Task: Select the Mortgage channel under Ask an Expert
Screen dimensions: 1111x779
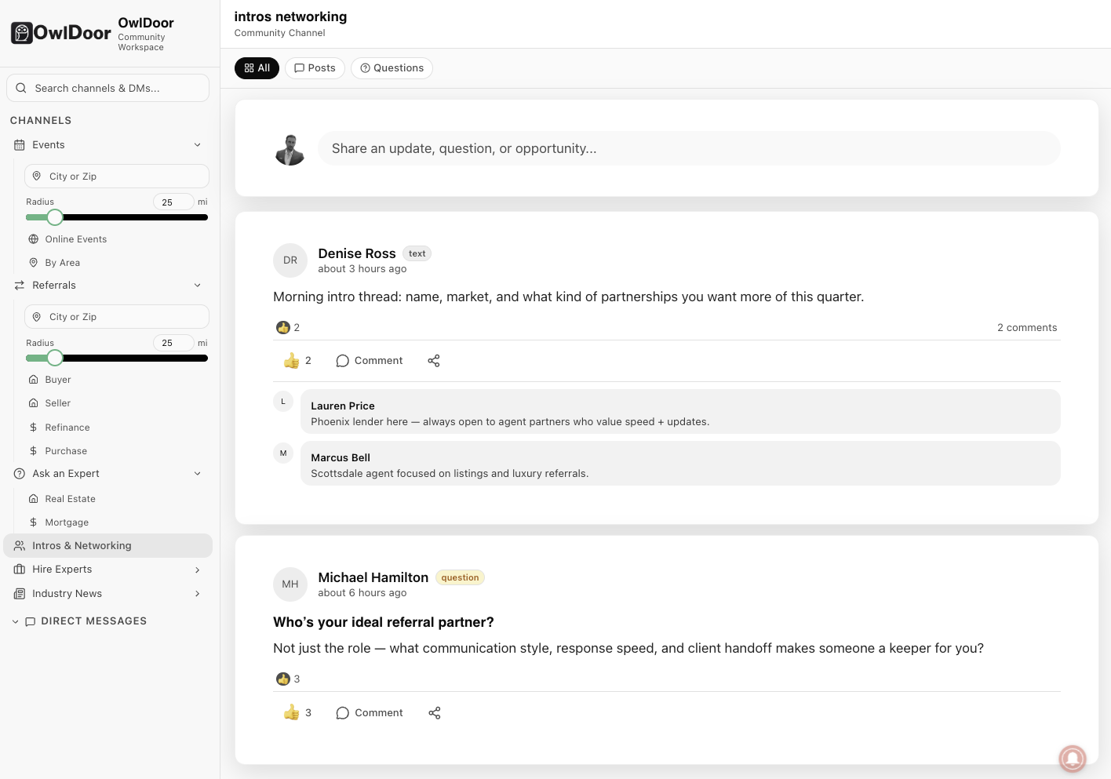Action: 67,522
